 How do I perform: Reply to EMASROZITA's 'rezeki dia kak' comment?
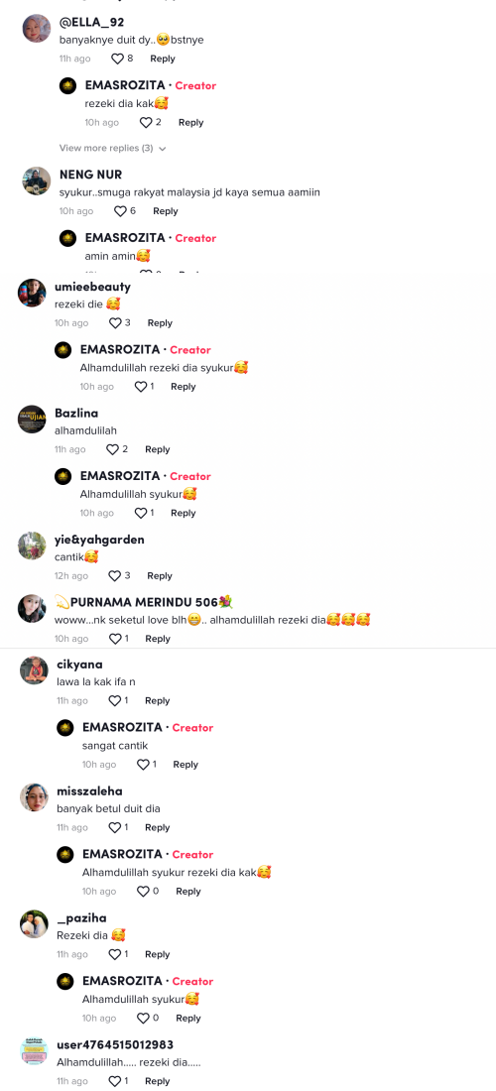(x=190, y=122)
